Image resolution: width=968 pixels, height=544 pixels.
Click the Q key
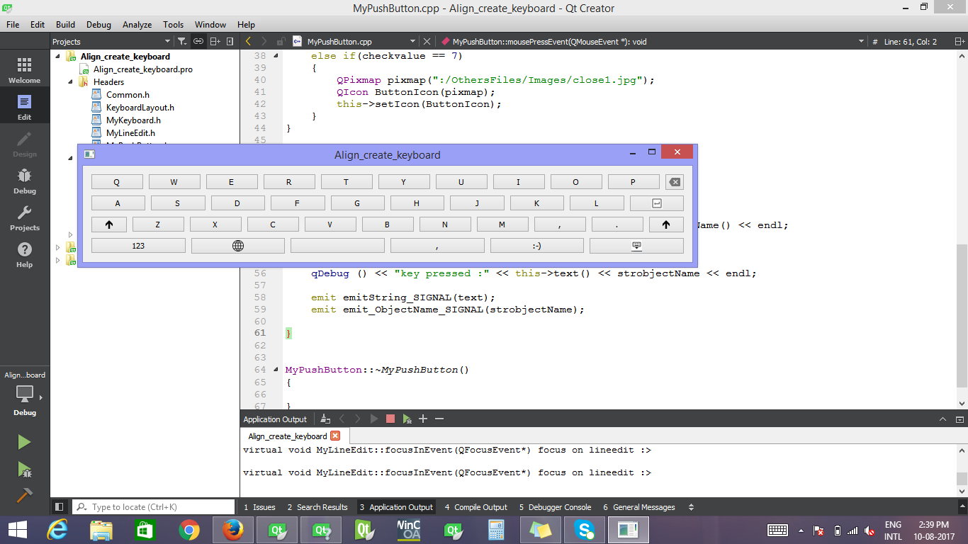[117, 182]
